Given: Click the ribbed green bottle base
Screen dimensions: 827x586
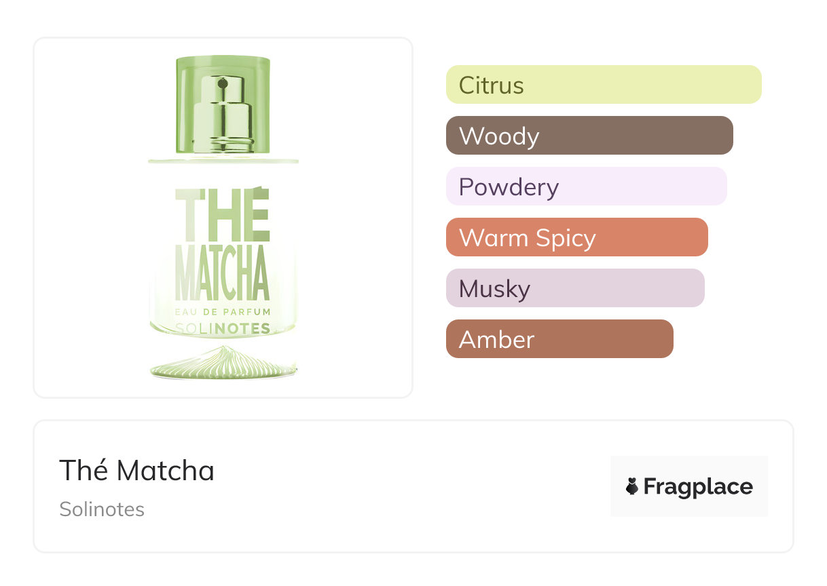Looking at the screenshot, I should 223,364.
